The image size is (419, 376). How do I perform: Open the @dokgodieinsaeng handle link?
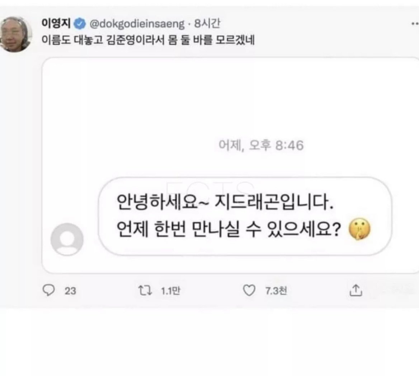pyautogui.click(x=137, y=24)
